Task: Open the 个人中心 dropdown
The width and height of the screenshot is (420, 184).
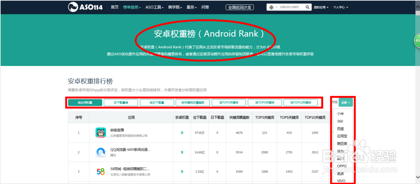Action: (341, 7)
